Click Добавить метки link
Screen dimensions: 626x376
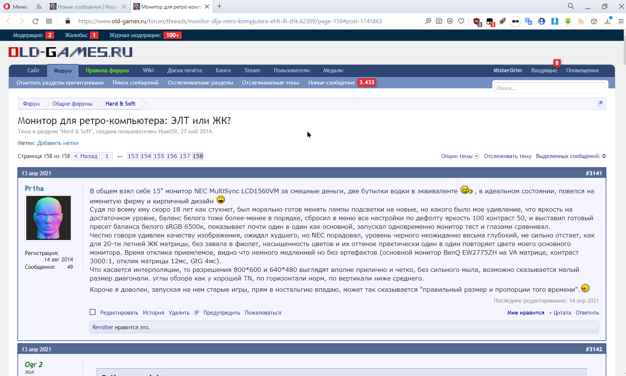58,143
